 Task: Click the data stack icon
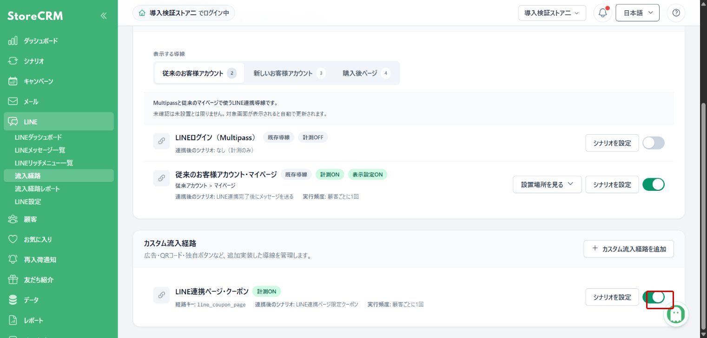coord(13,300)
